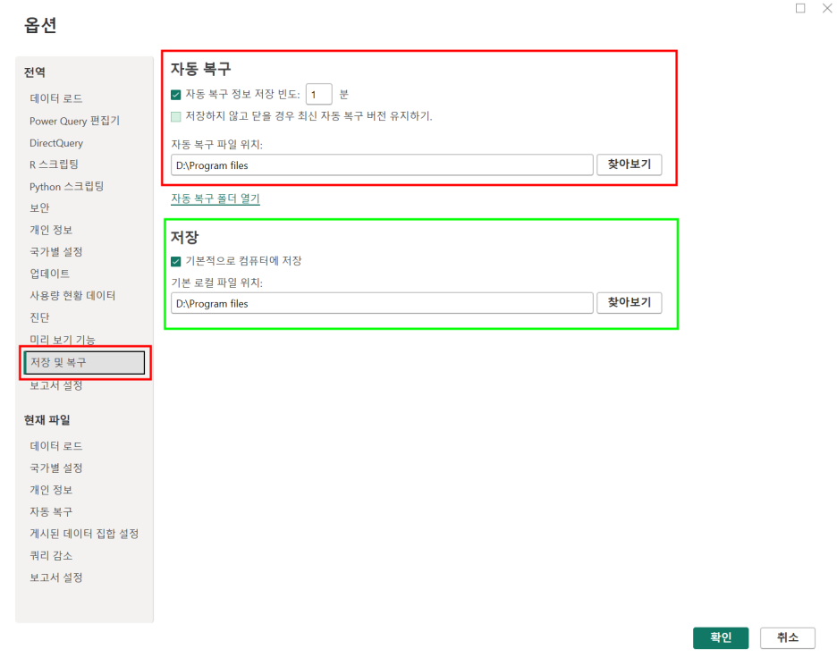The height and width of the screenshot is (666, 837).
Task: Open 자동 복구 under 현재 파일
Action: (x=51, y=511)
